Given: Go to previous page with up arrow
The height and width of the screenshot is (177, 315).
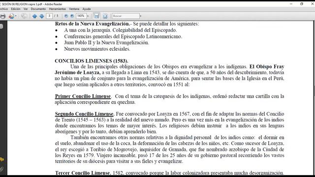Looking at the screenshot, I should pos(34,16).
